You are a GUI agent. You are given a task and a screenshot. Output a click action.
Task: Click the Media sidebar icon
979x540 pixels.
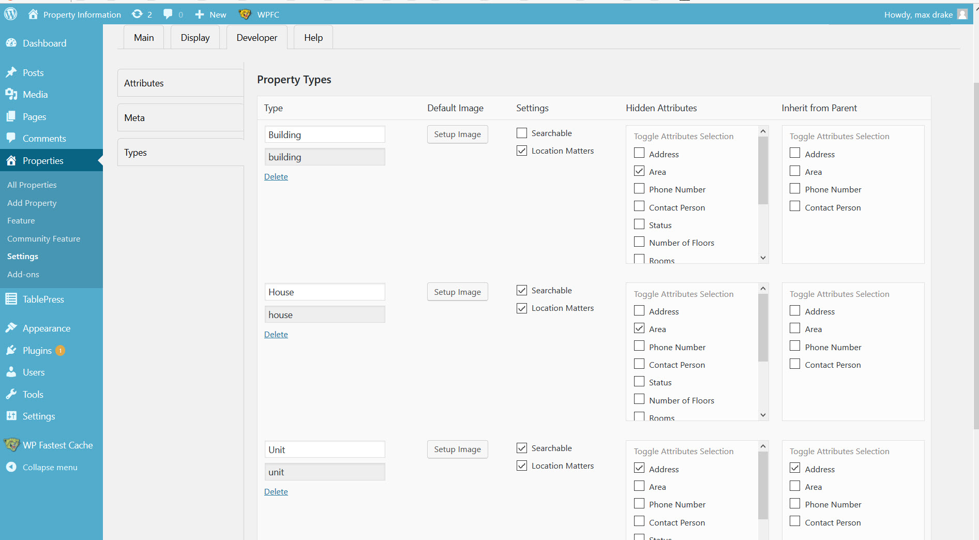pyautogui.click(x=11, y=94)
